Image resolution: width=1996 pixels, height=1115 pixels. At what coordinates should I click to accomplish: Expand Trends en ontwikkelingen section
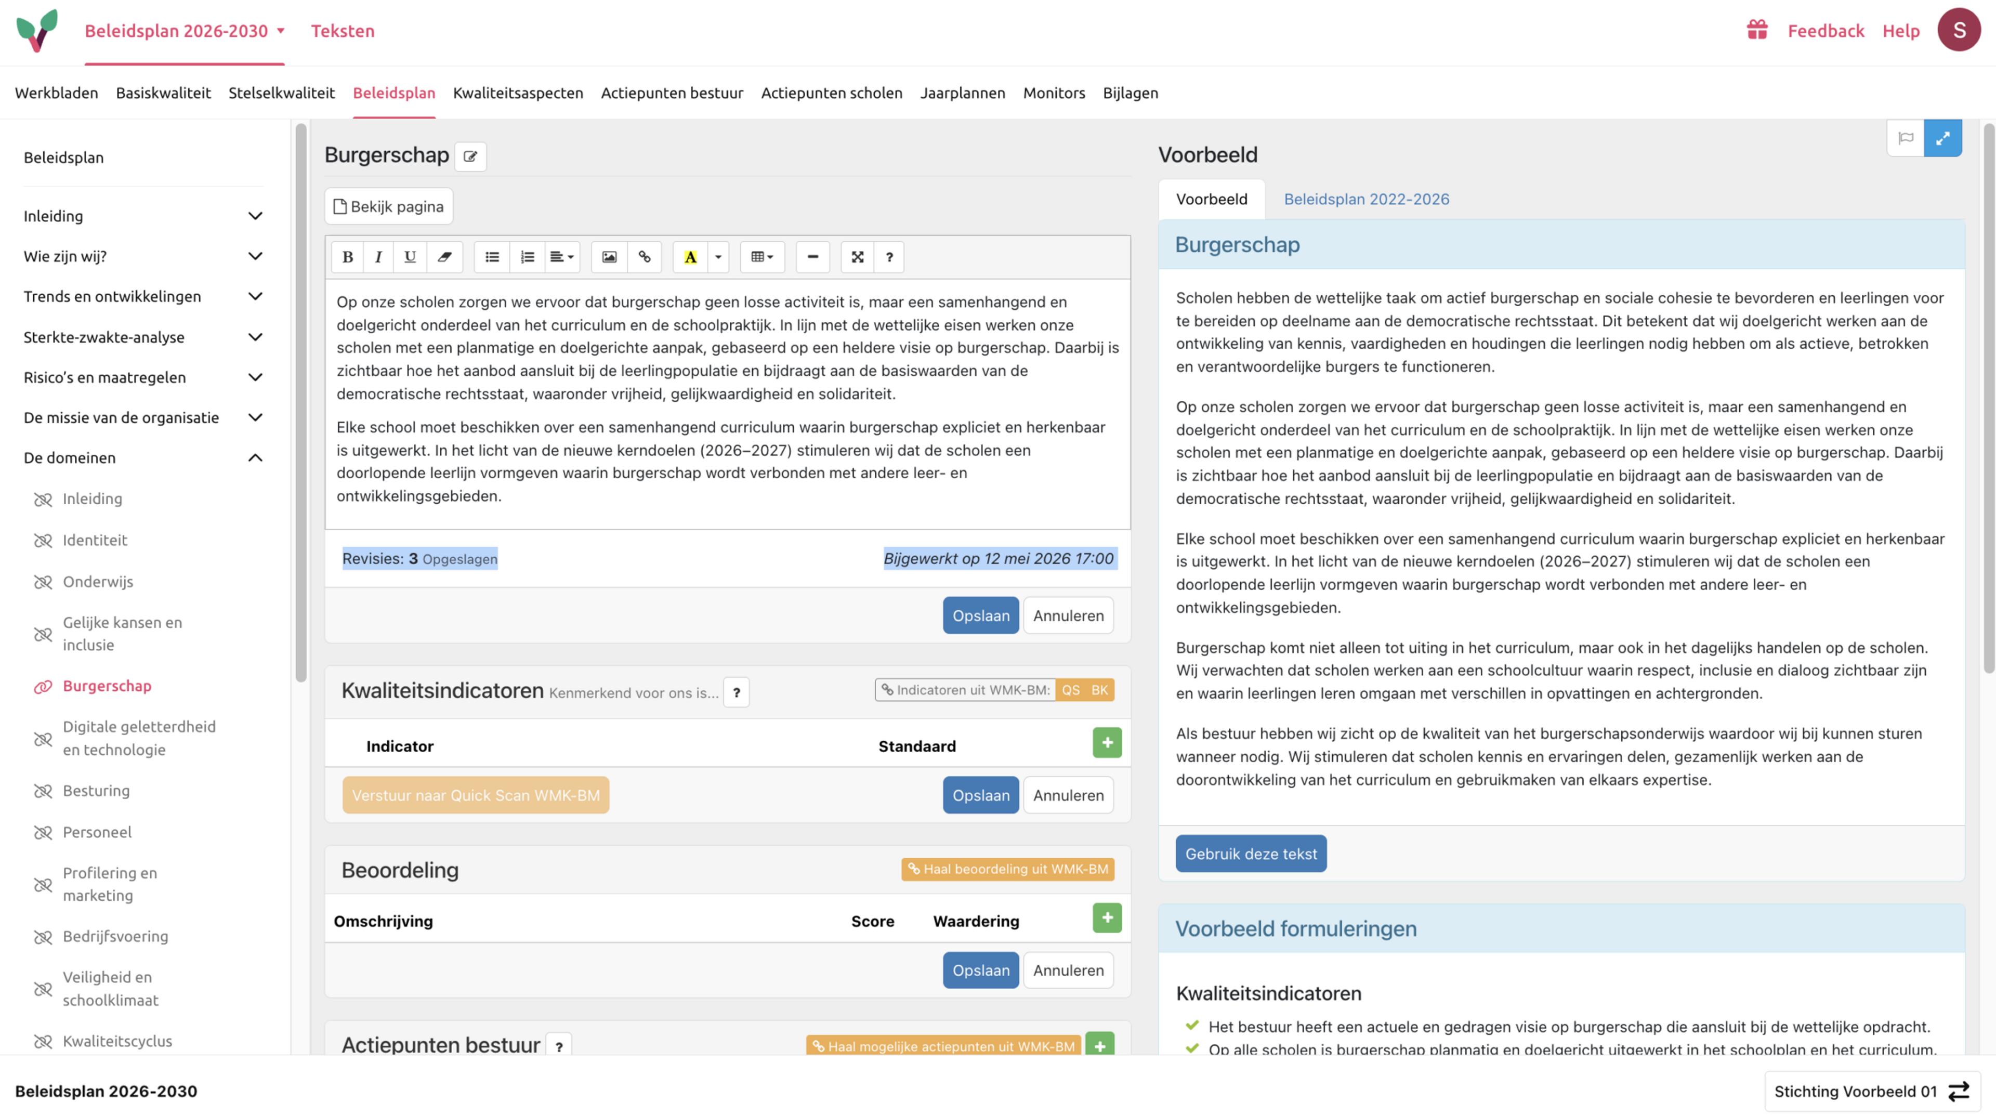click(x=255, y=297)
